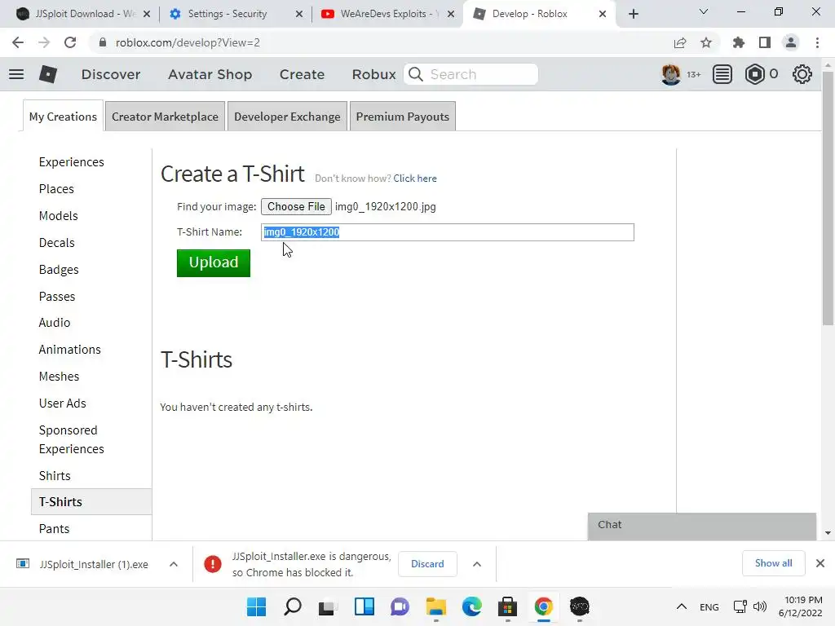Open Teams Chat taskbar icon

(400, 606)
